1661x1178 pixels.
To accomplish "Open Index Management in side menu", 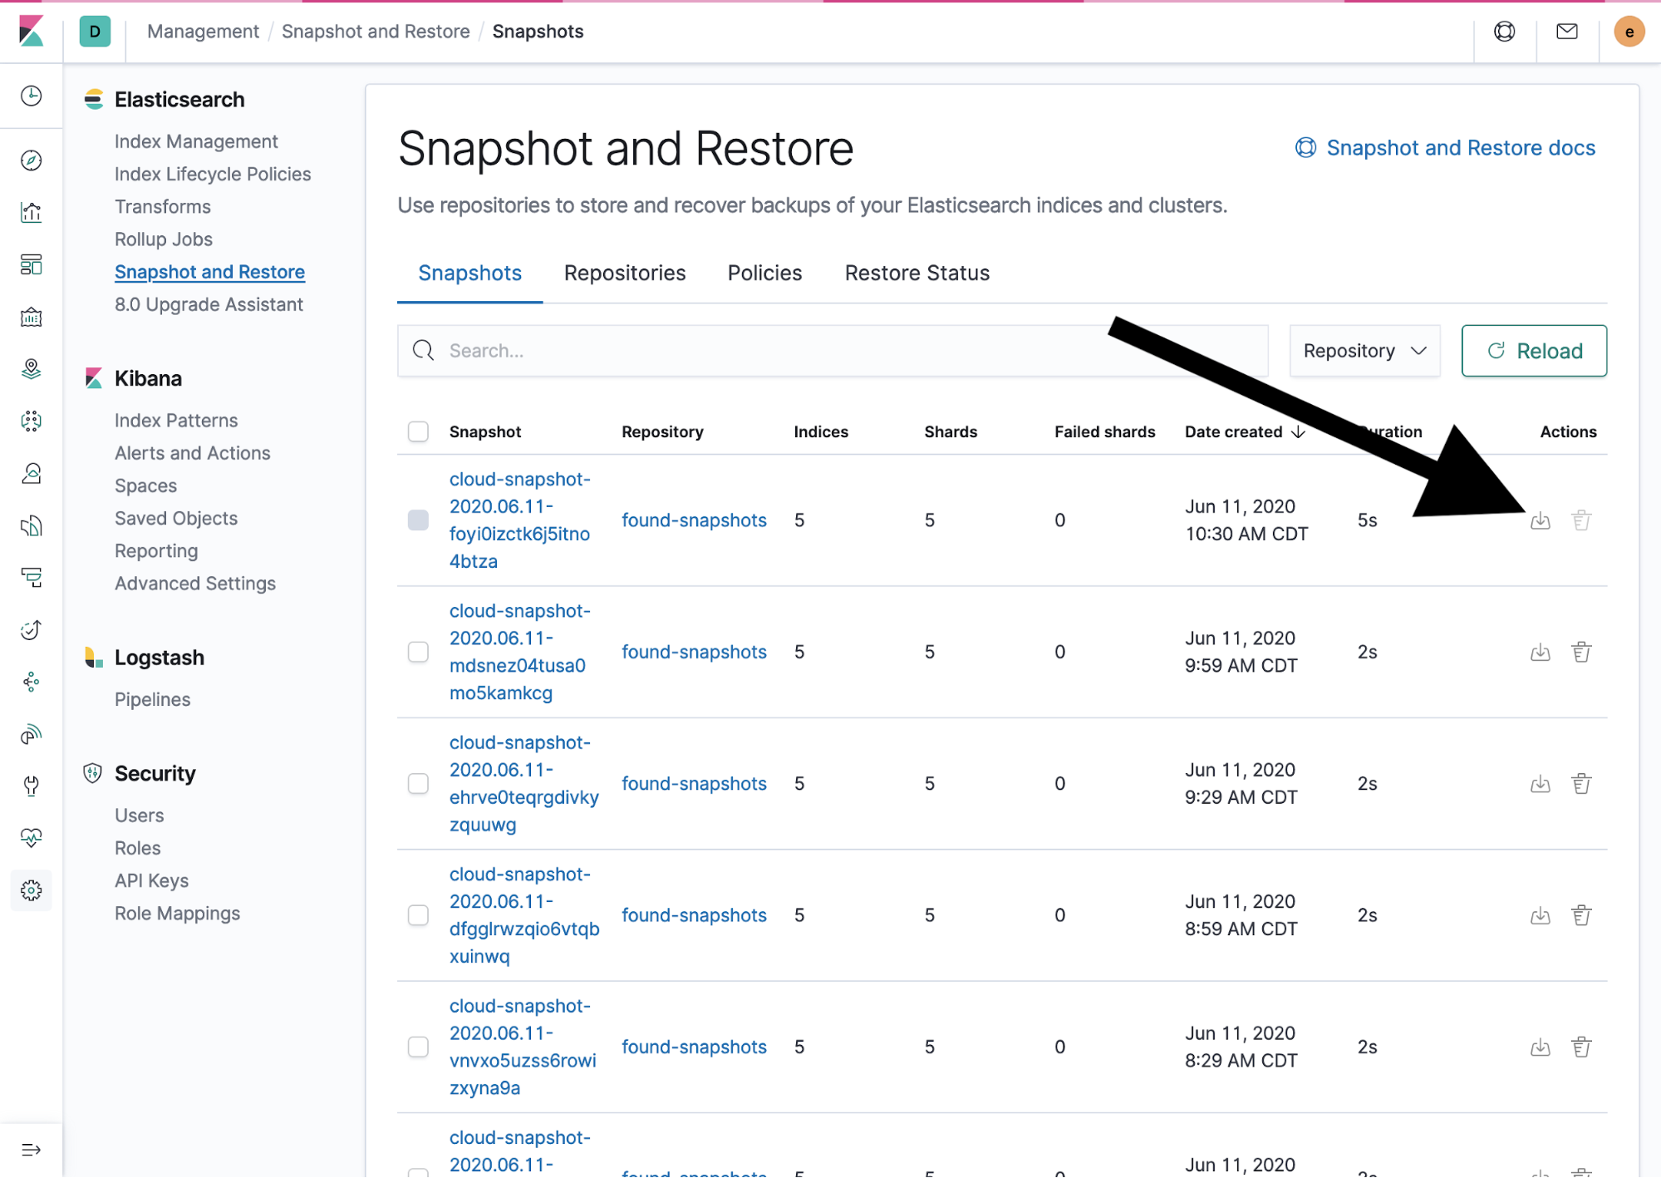I will [x=196, y=141].
